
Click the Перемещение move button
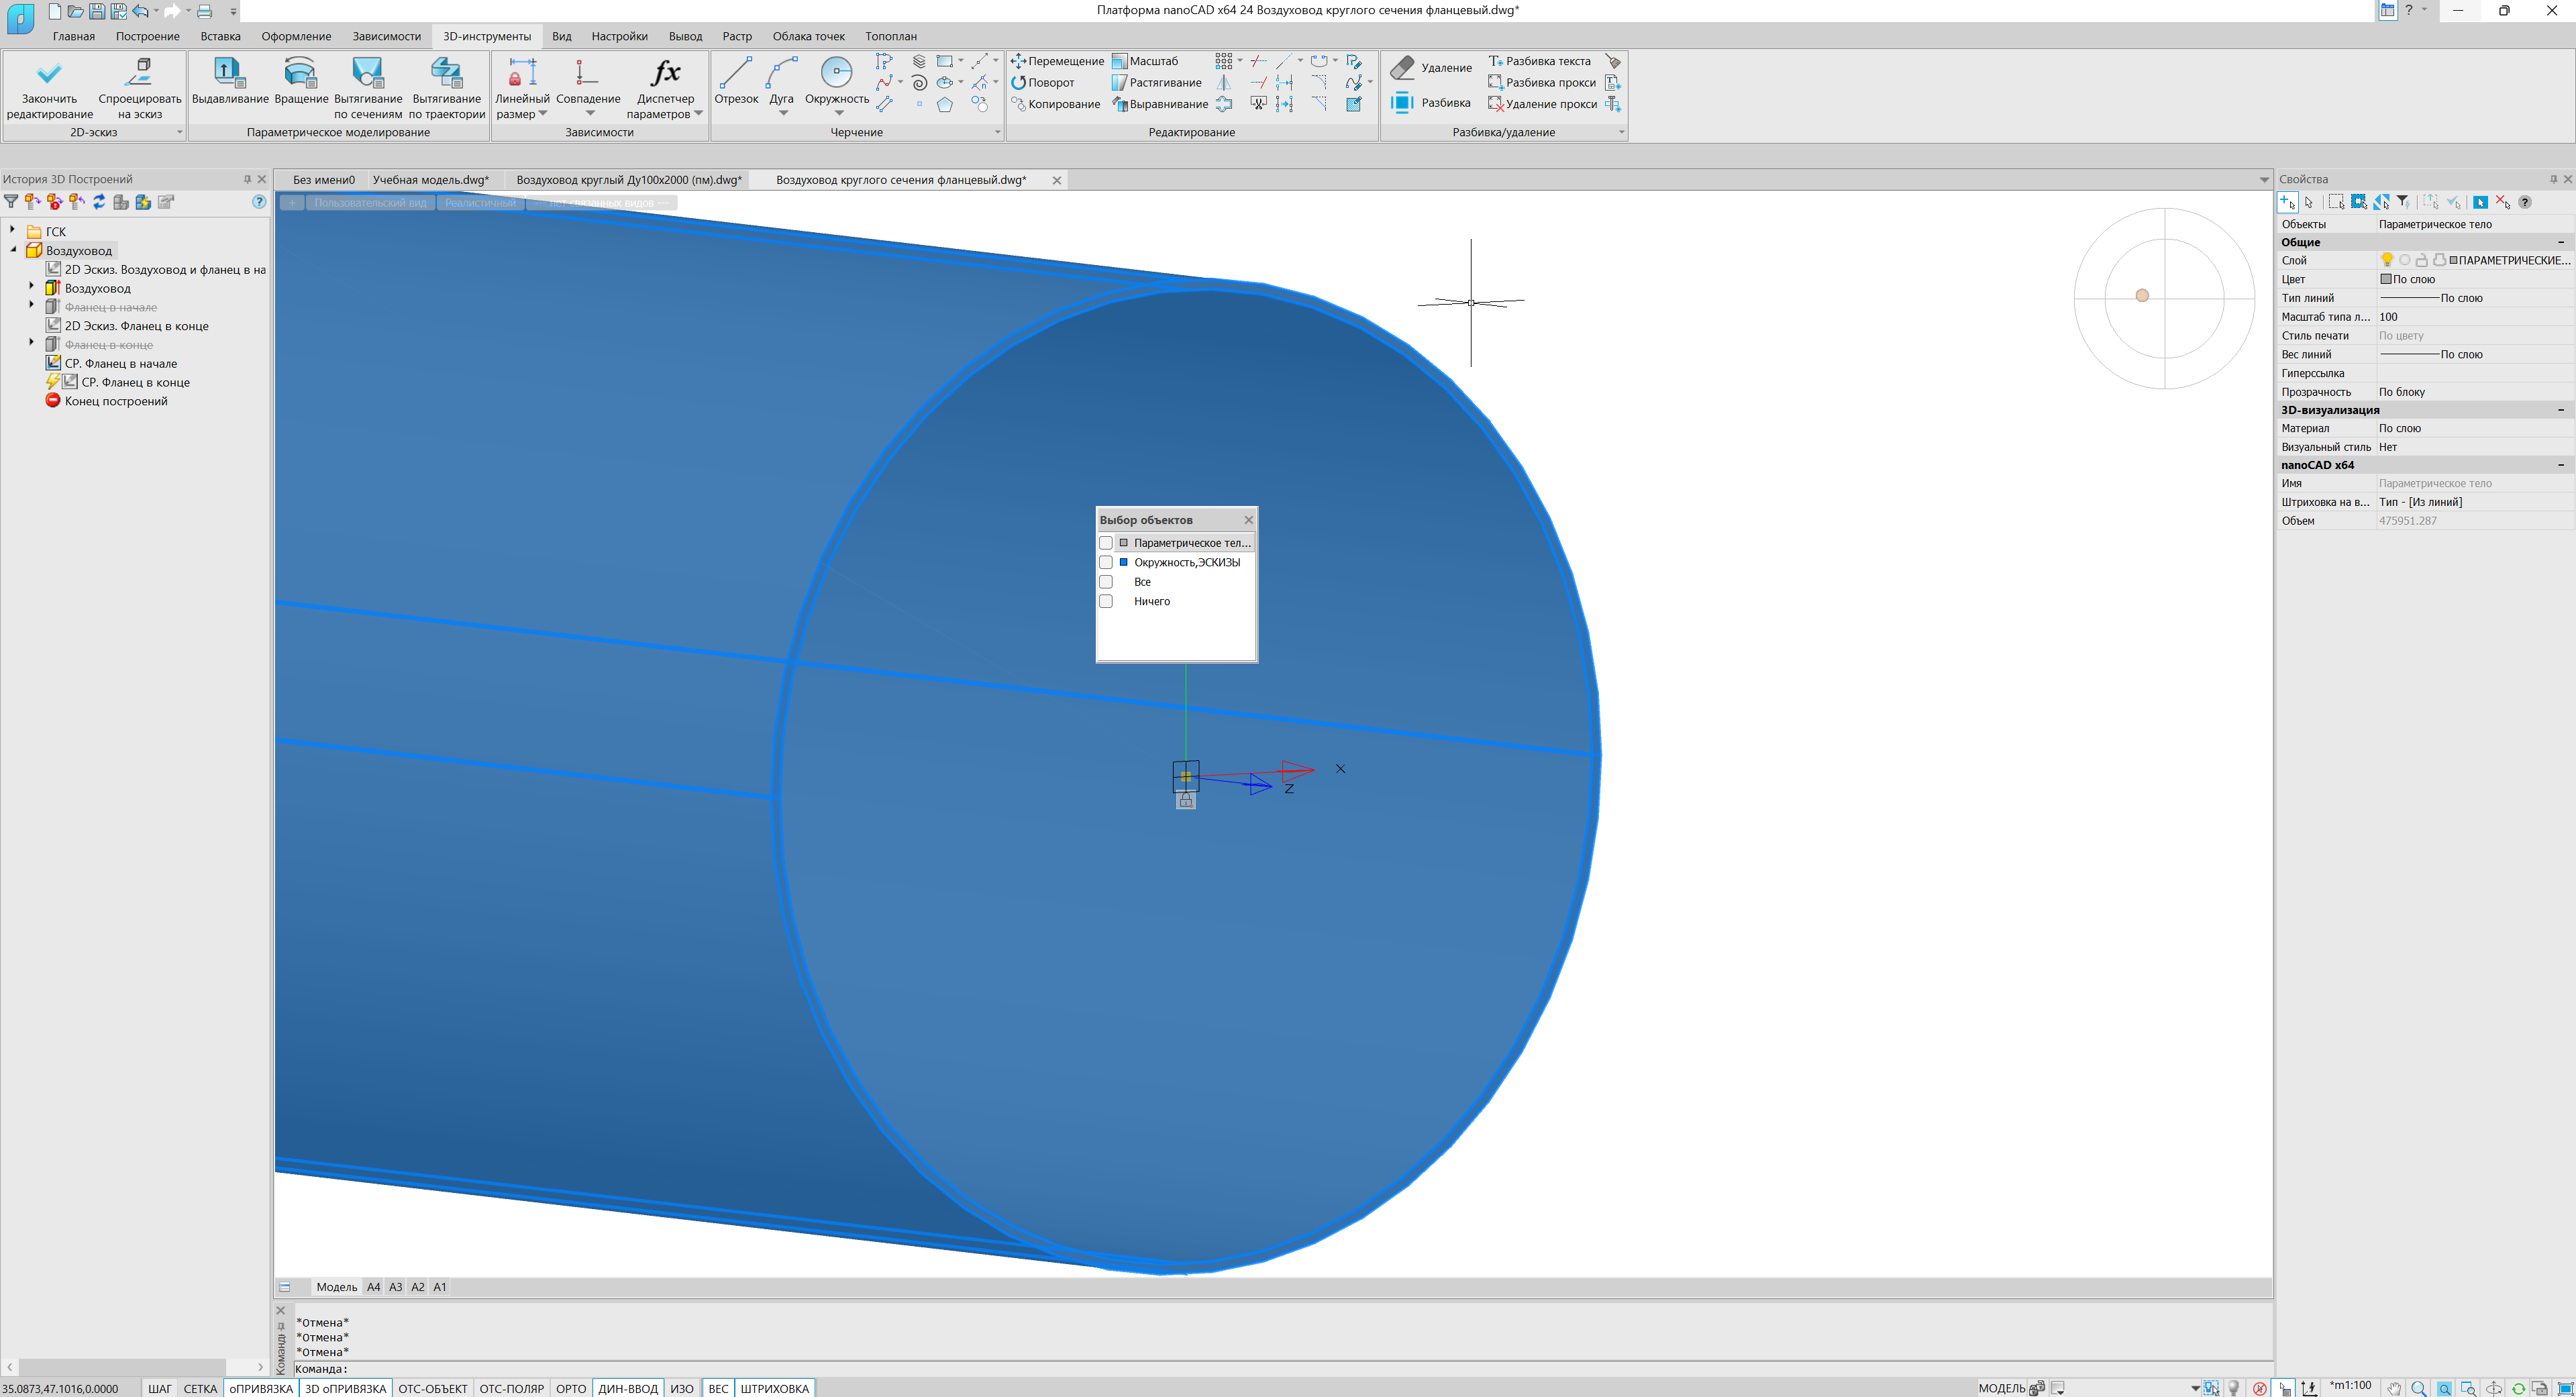tap(1057, 61)
